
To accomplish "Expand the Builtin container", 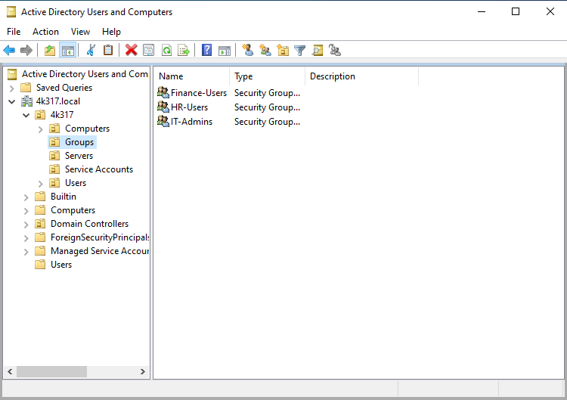I will tap(26, 197).
